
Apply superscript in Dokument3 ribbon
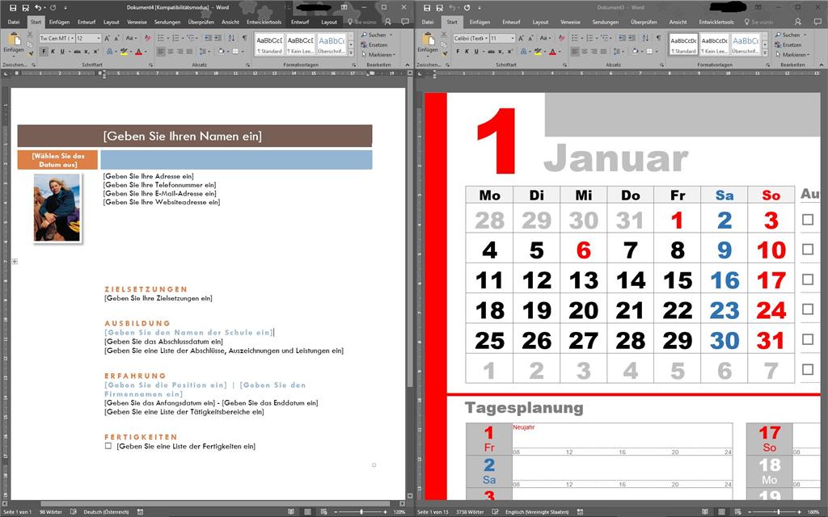click(x=510, y=52)
